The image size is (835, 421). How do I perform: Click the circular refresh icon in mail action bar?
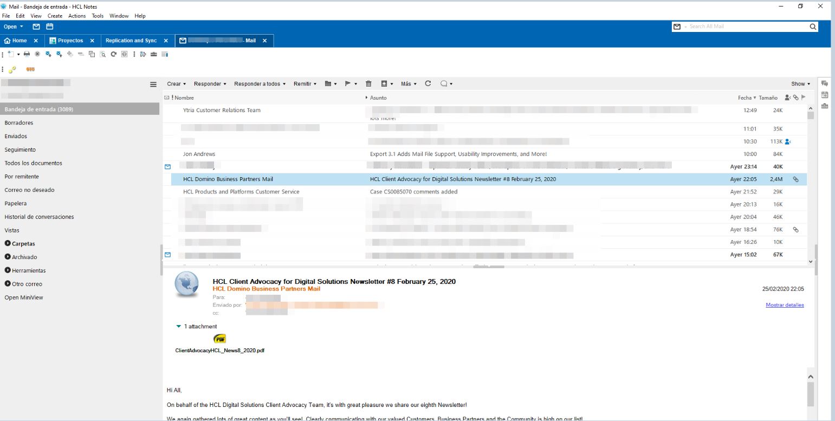tap(428, 83)
